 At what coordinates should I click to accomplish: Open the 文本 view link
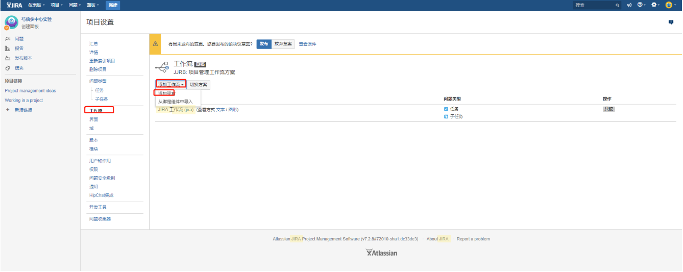pos(221,110)
